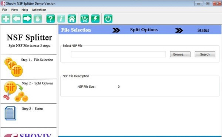Click 'Step 3 - Status' label
Screen dimensions: 222x137
(33, 109)
